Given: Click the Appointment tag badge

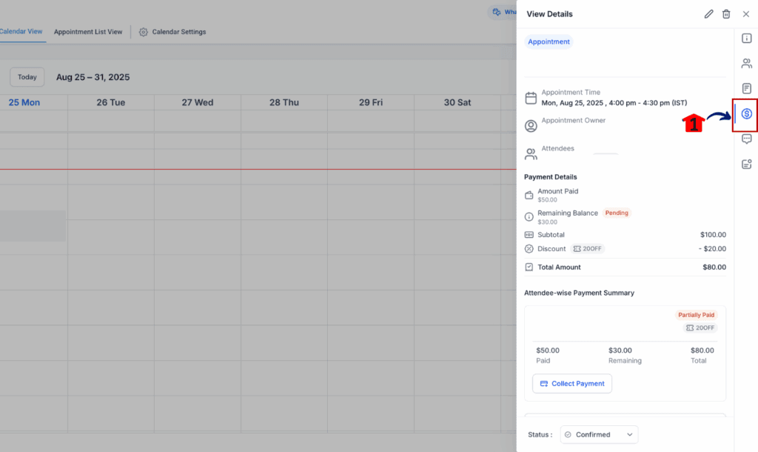Looking at the screenshot, I should 549,41.
